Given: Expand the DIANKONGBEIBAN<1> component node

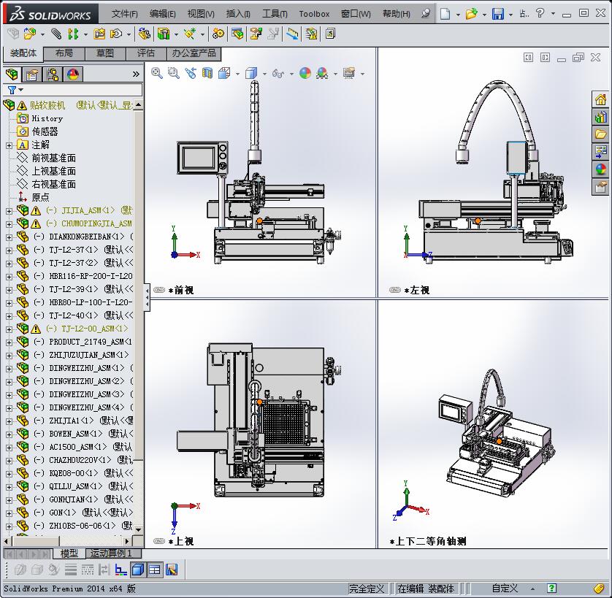Looking at the screenshot, I should point(9,237).
